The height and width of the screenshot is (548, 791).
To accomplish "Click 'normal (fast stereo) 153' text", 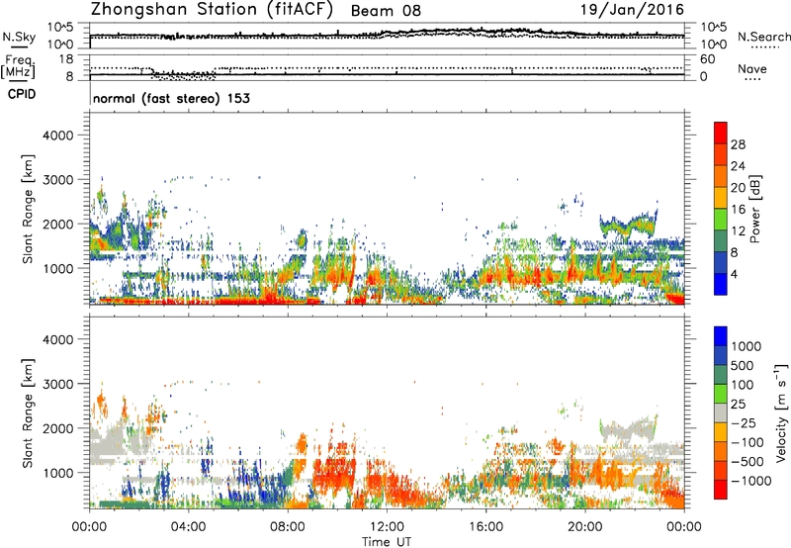I will pyautogui.click(x=171, y=98).
